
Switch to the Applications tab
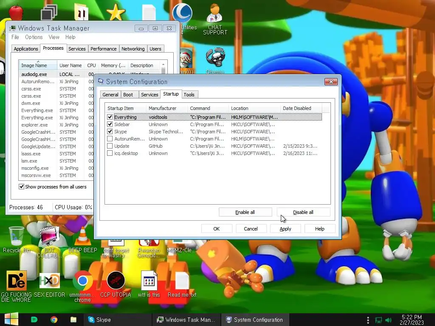coord(26,49)
